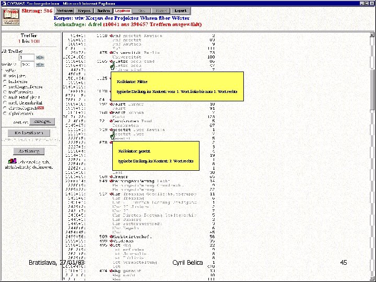Click red bullet beside 'Plätze noch sind' row 1105
Screen dimensions: 376x282
[x=111, y=62]
